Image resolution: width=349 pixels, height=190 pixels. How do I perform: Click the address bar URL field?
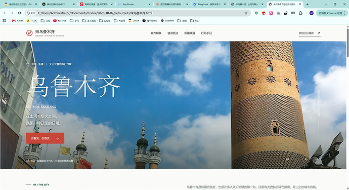click(x=138, y=13)
